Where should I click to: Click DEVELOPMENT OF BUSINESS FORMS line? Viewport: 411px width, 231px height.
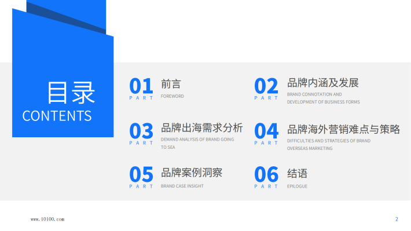tap(324, 102)
